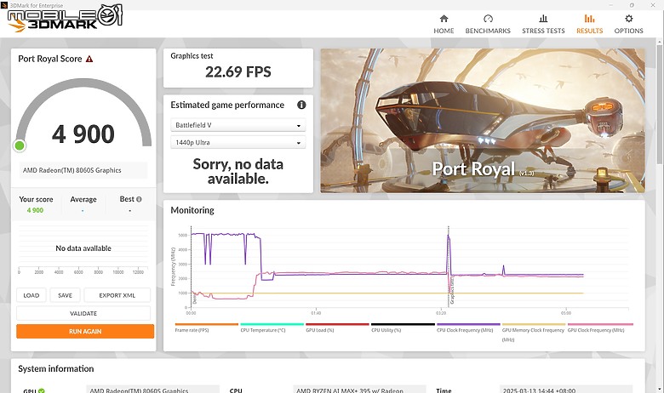
Task: Toggle CPU Temperature legend entry
Action: tap(272, 327)
